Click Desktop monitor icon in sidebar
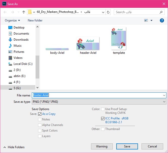 click(10, 28)
